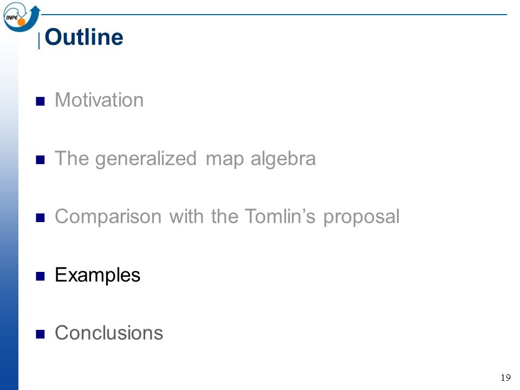Click the slide number 19

tap(506, 378)
